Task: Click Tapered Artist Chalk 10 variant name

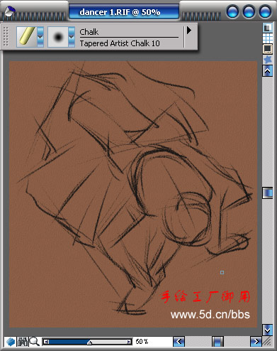Action: (120, 43)
